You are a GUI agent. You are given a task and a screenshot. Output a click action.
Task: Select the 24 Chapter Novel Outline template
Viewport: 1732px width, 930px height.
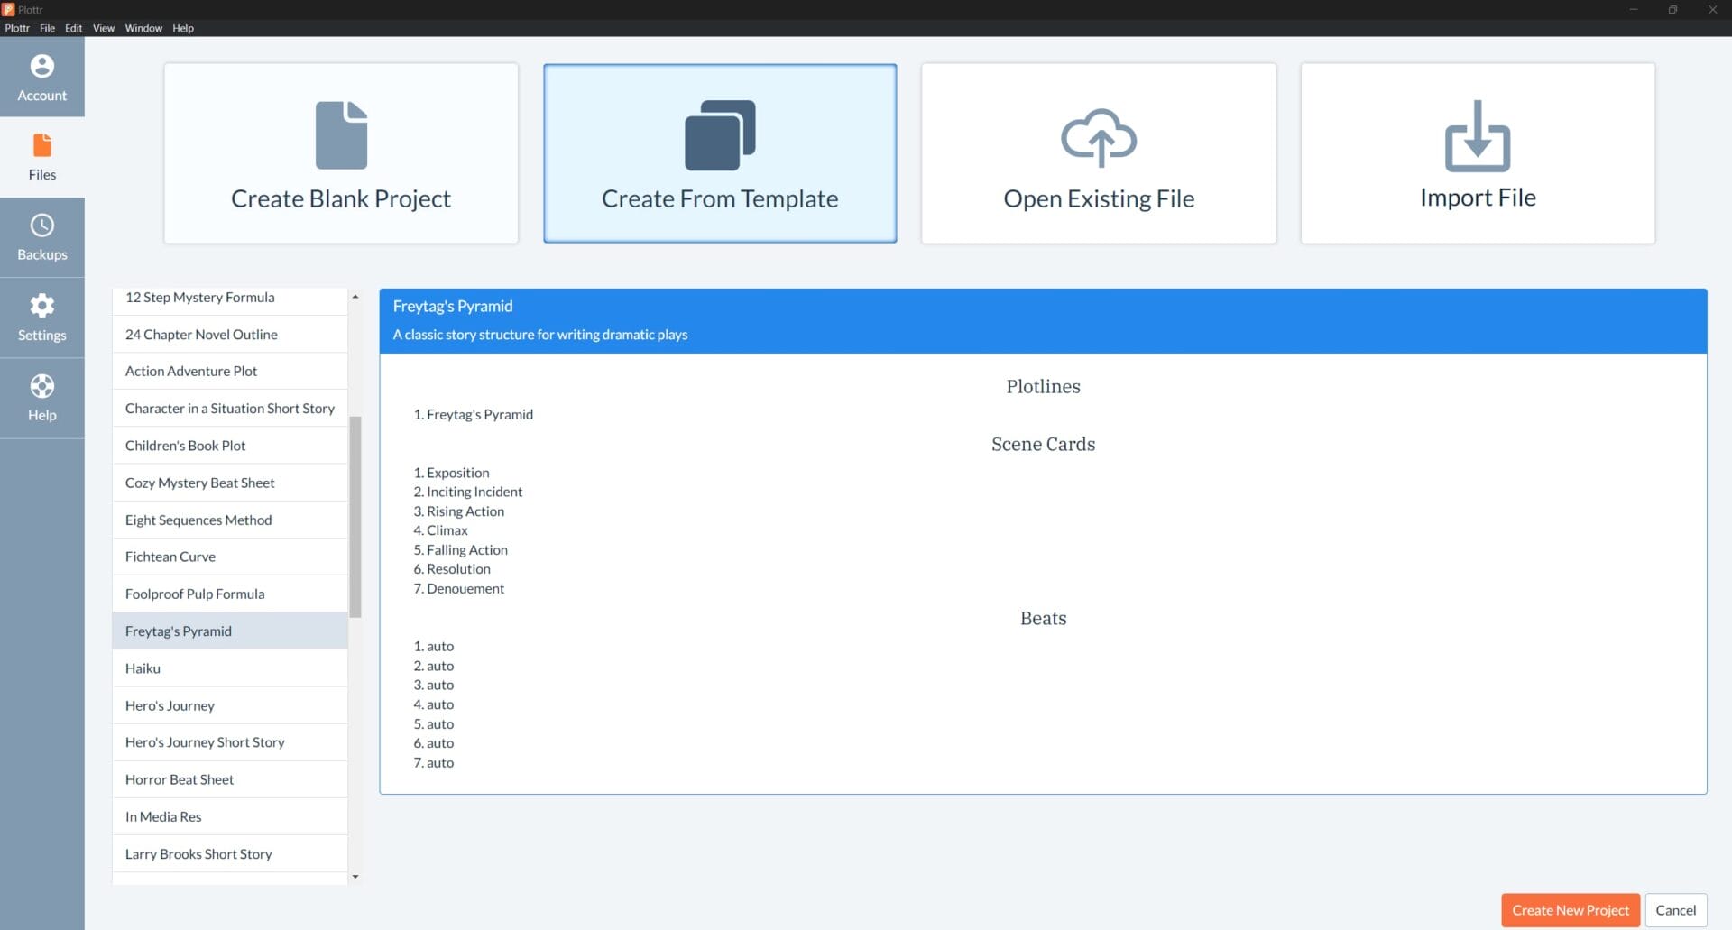coord(201,335)
